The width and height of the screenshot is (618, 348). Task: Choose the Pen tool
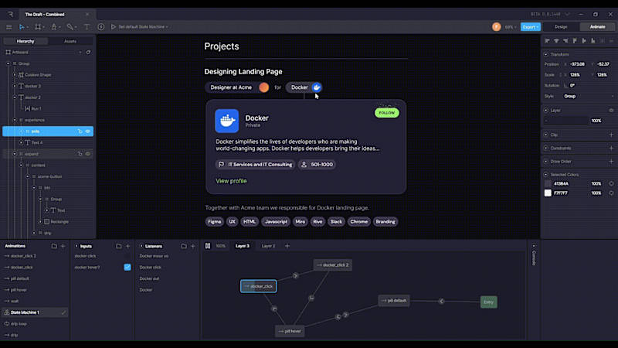click(54, 27)
